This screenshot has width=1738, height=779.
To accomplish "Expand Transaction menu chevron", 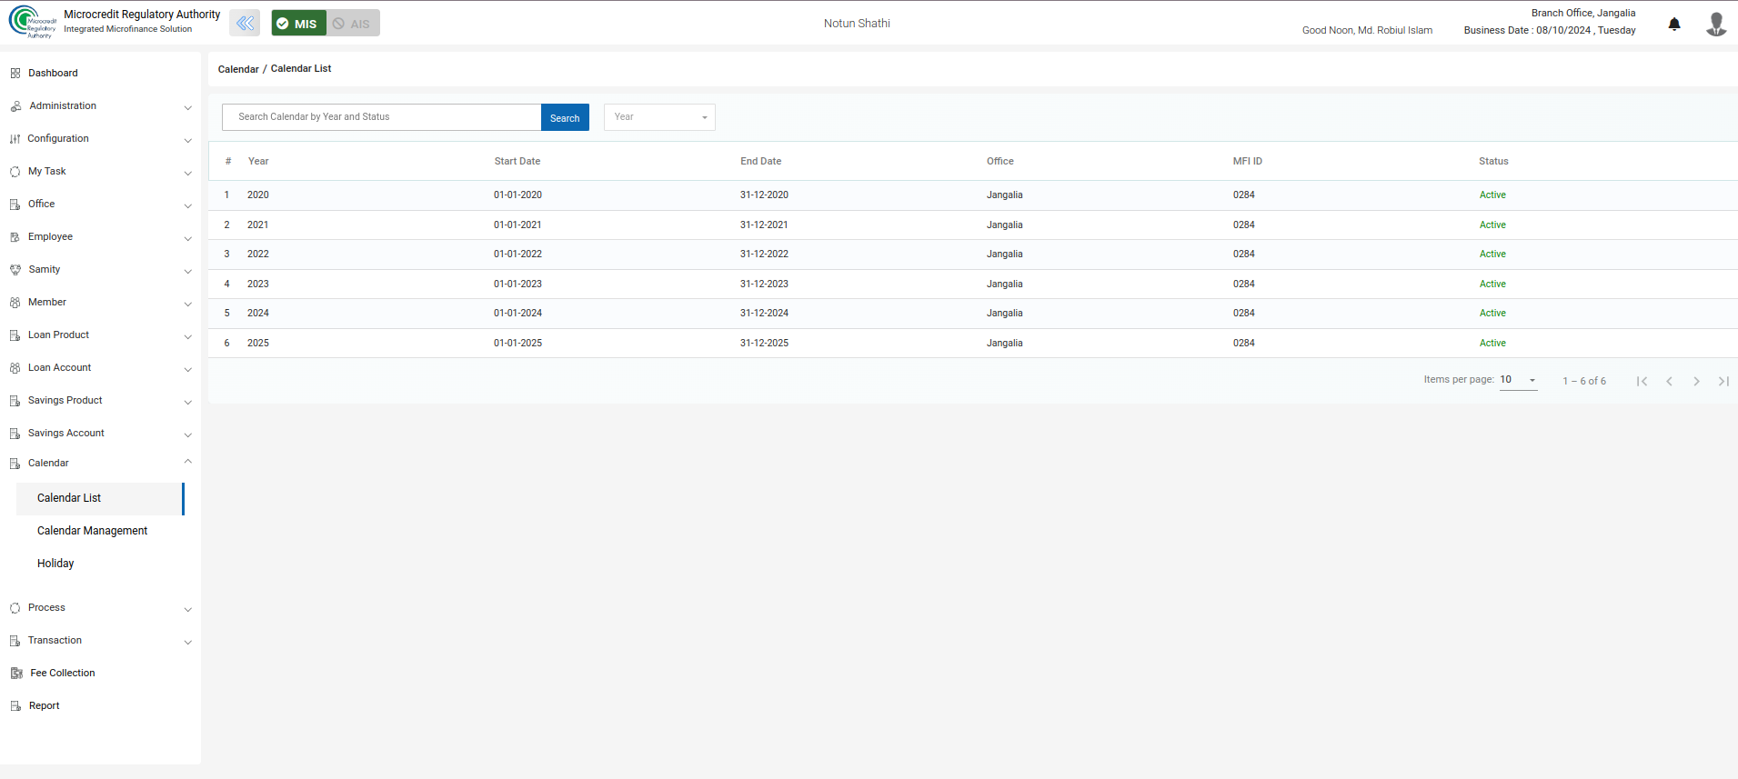I will [x=187, y=642].
